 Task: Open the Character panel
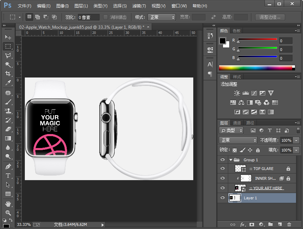[x=210, y=64]
